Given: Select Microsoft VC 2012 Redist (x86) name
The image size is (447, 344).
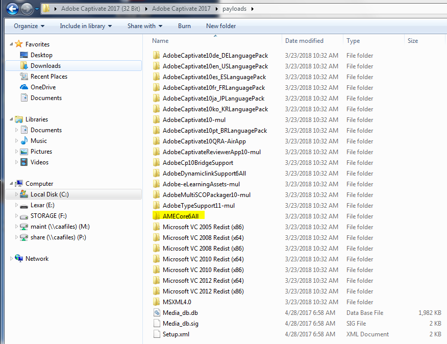Looking at the screenshot, I should 203,291.
